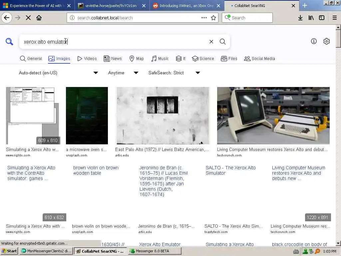Click the SearXNG magnifier logo
The image size is (341, 256).
[x=9, y=42]
